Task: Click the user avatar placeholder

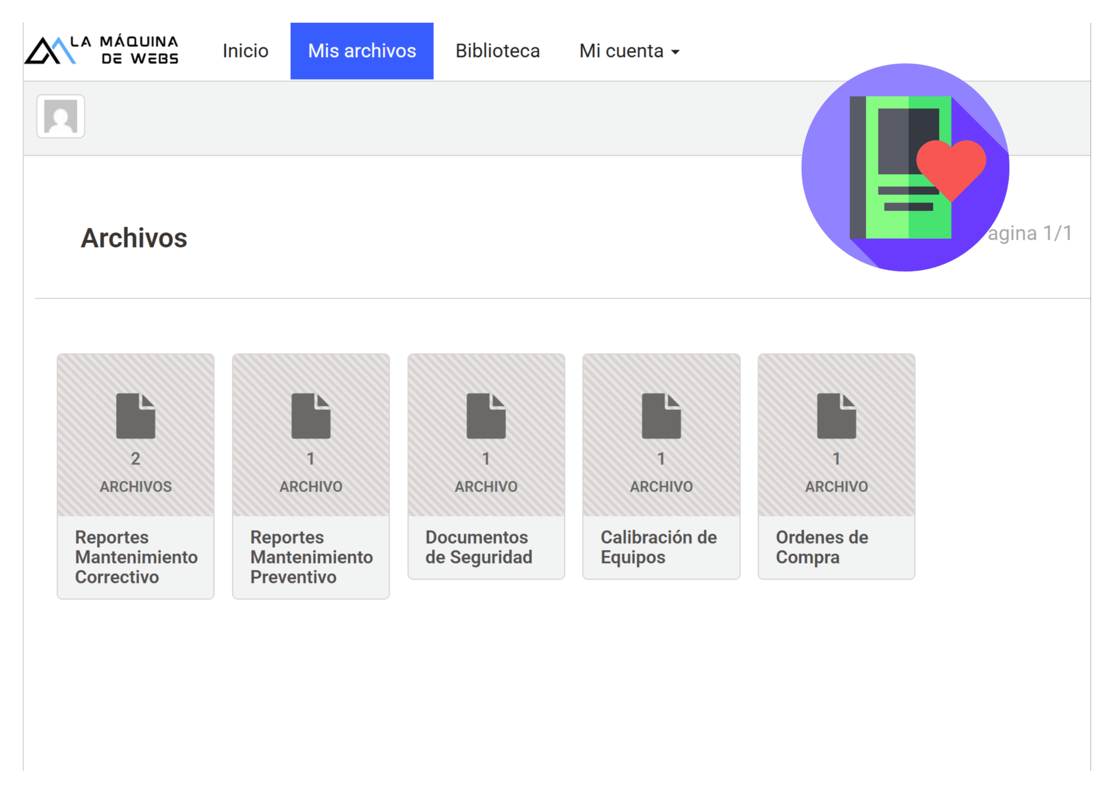Action: (61, 116)
